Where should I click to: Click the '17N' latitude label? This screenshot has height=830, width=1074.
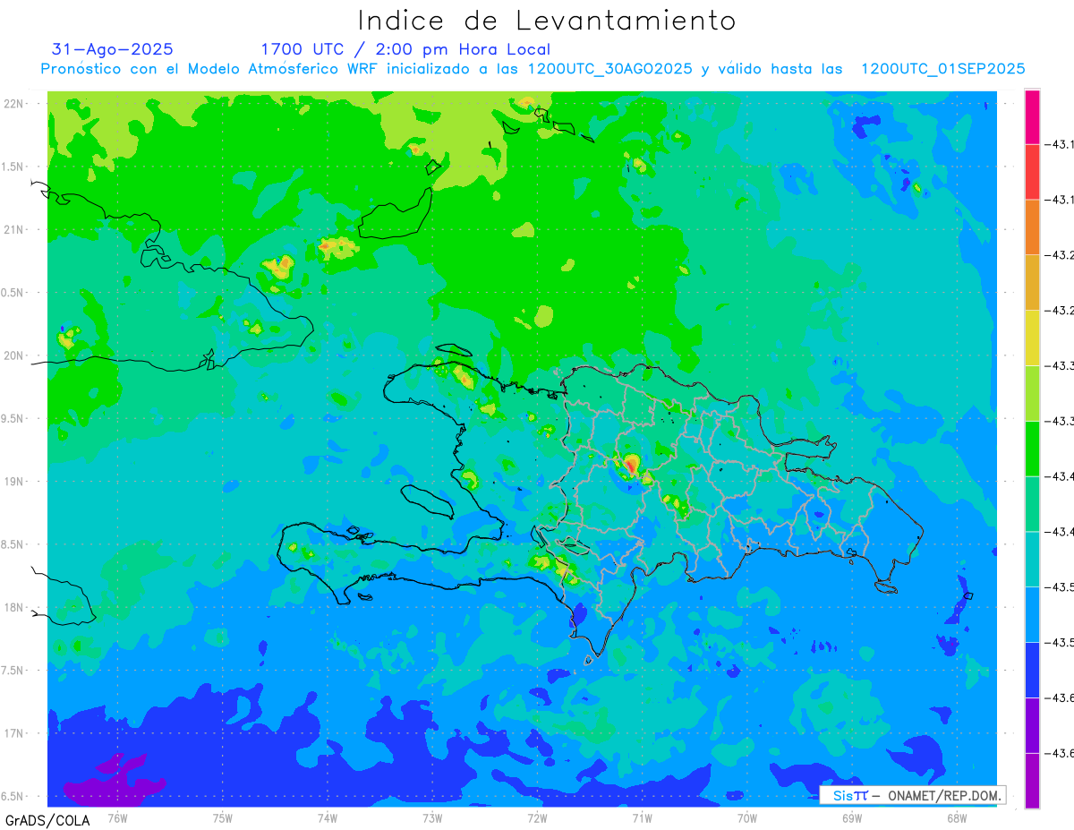tap(13, 733)
